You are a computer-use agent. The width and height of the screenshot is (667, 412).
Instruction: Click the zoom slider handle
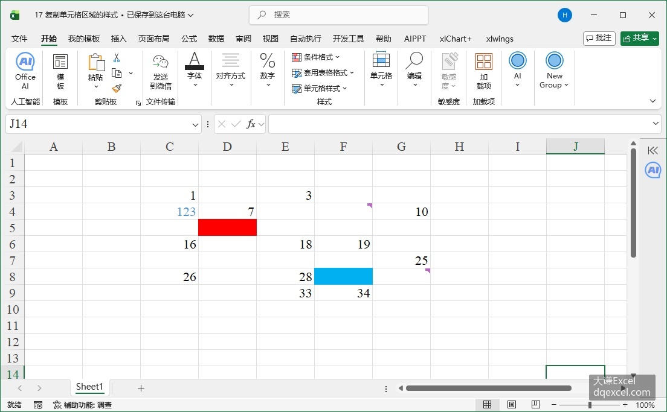pos(590,405)
